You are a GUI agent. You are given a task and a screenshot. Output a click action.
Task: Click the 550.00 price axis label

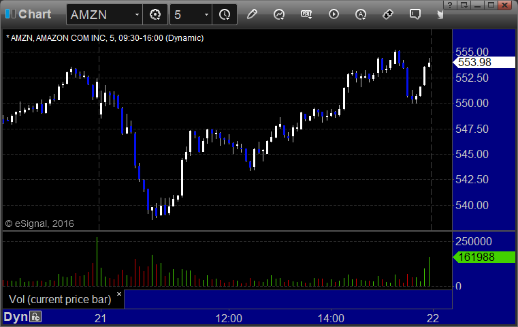pyautogui.click(x=472, y=103)
